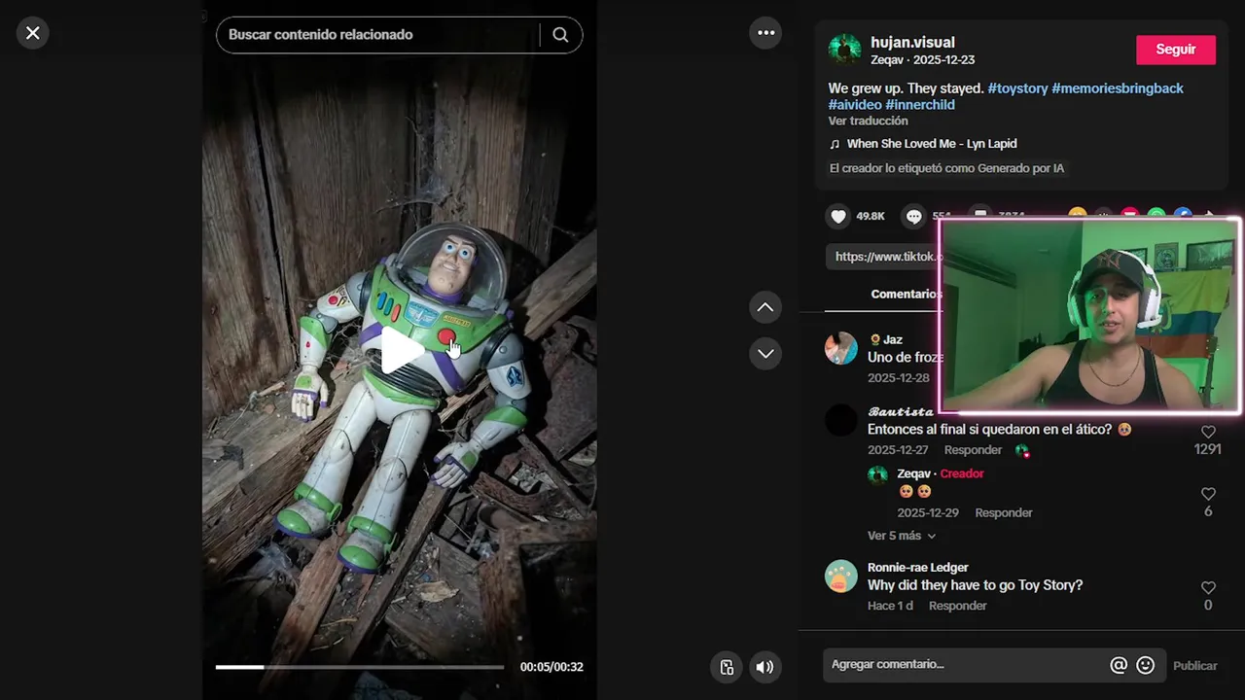Viewport: 1245px width, 700px height.
Task: Focus the 'Buscar contenido relacionado' search field
Action: pyautogui.click(x=379, y=35)
